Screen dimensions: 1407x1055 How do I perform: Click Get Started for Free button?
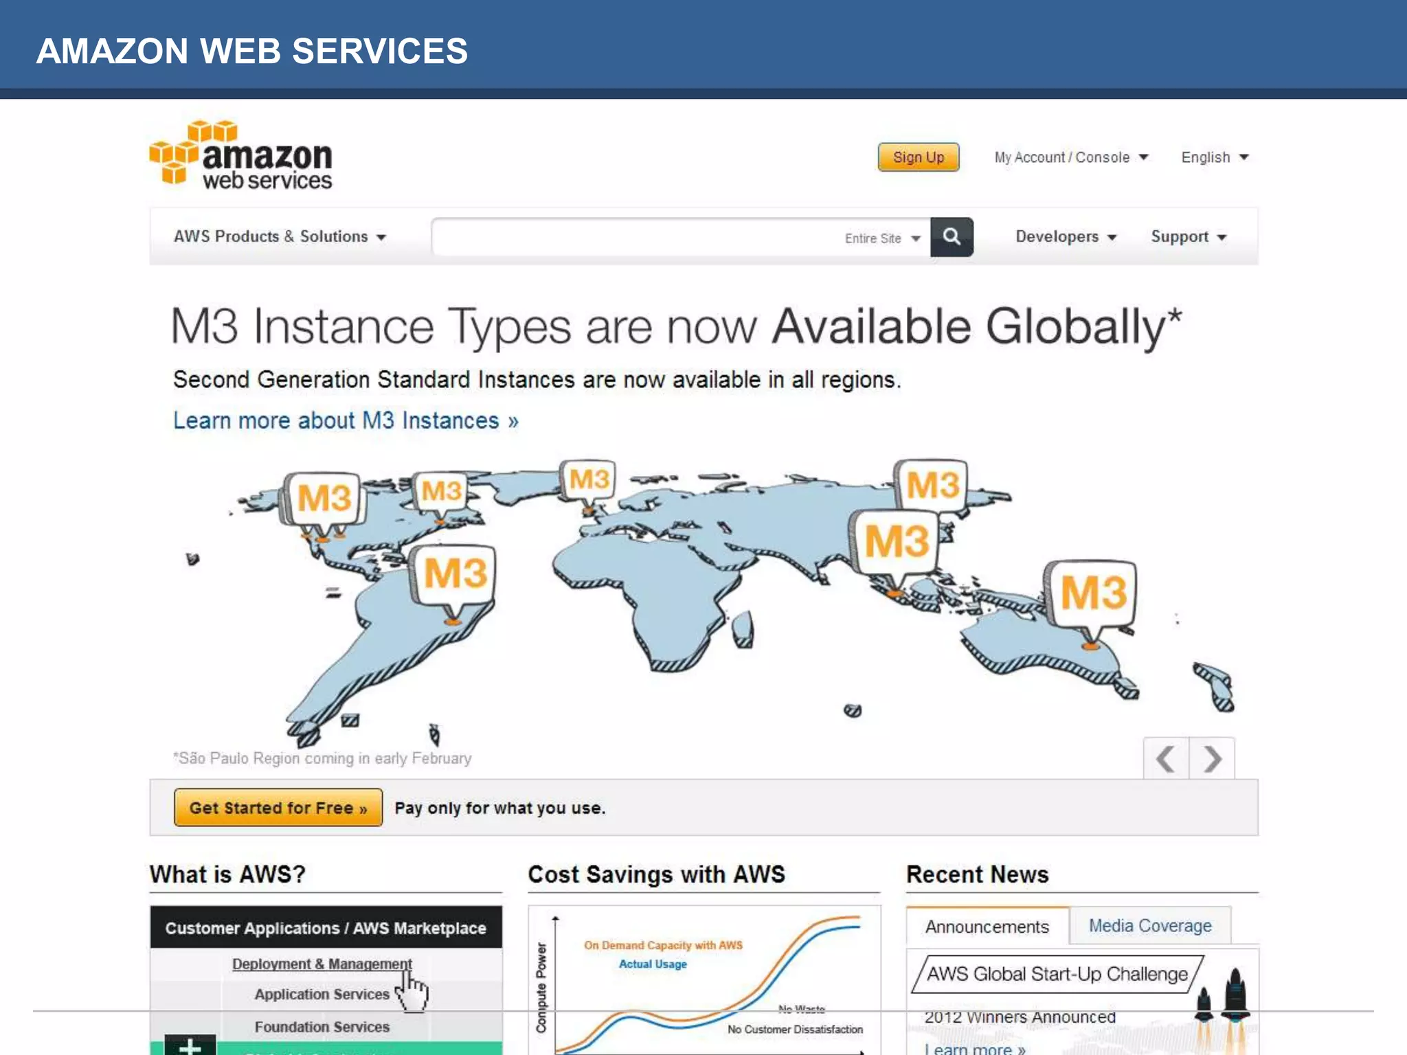click(278, 808)
